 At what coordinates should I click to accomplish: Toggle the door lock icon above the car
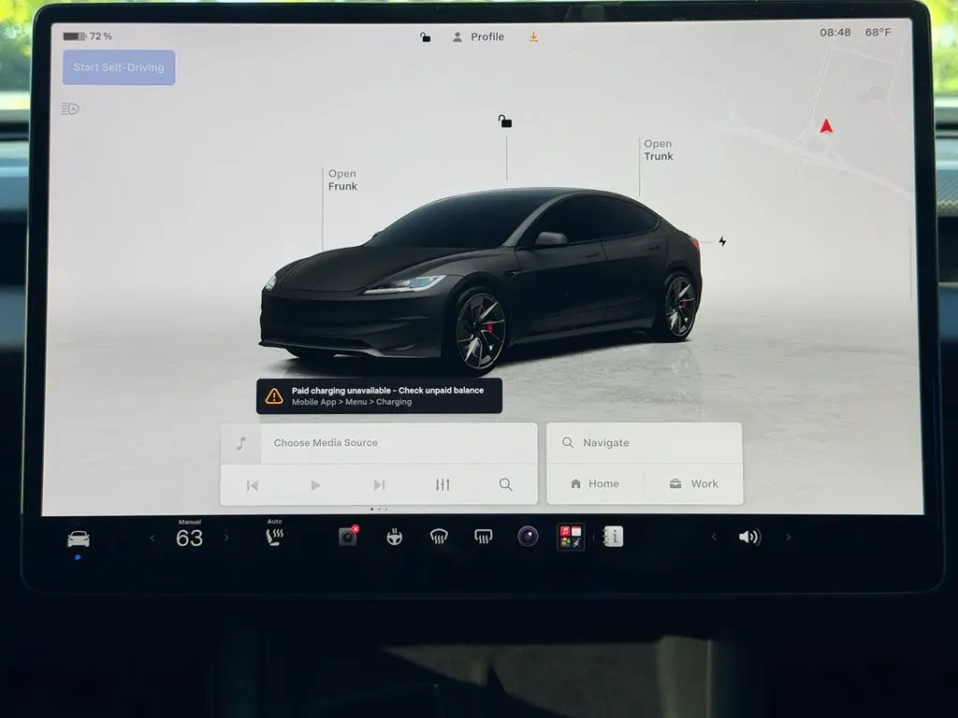(x=504, y=121)
